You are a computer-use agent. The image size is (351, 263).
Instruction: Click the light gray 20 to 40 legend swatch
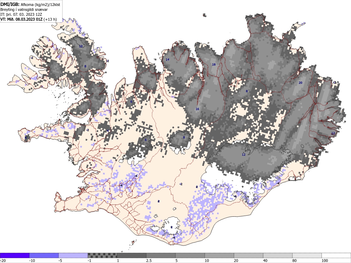tap(249, 255)
